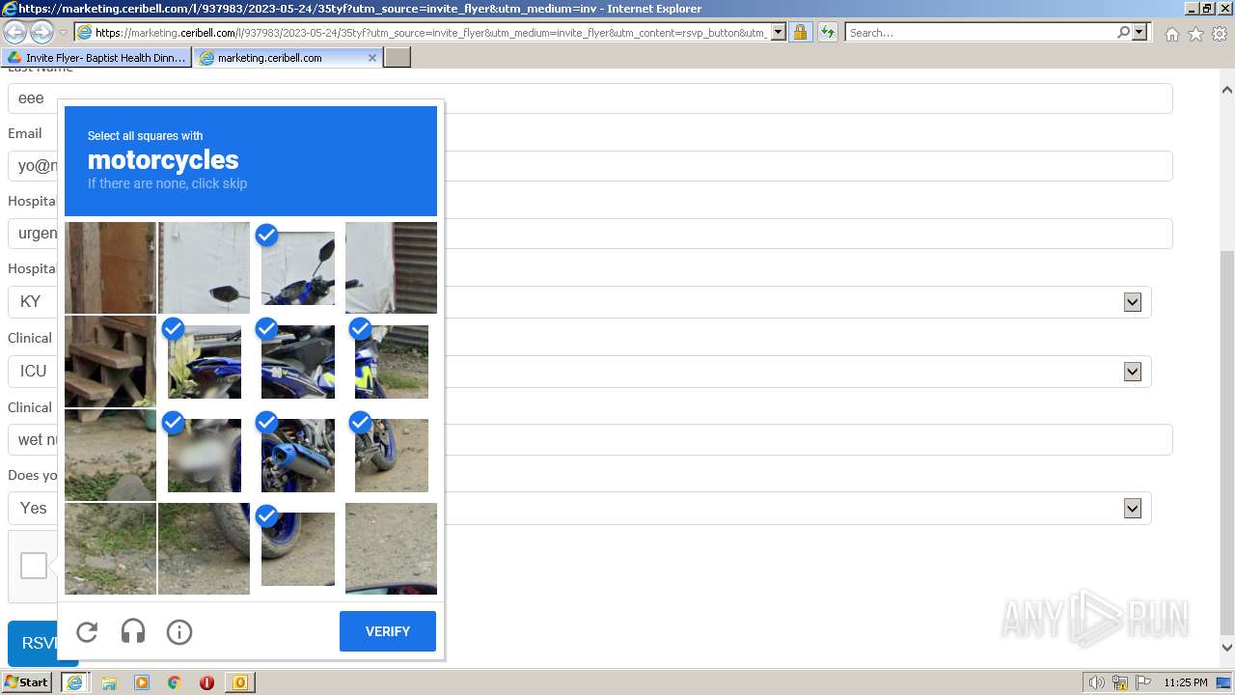This screenshot has width=1235, height=695.
Task: Focus the browser Search box
Action: [x=981, y=32]
